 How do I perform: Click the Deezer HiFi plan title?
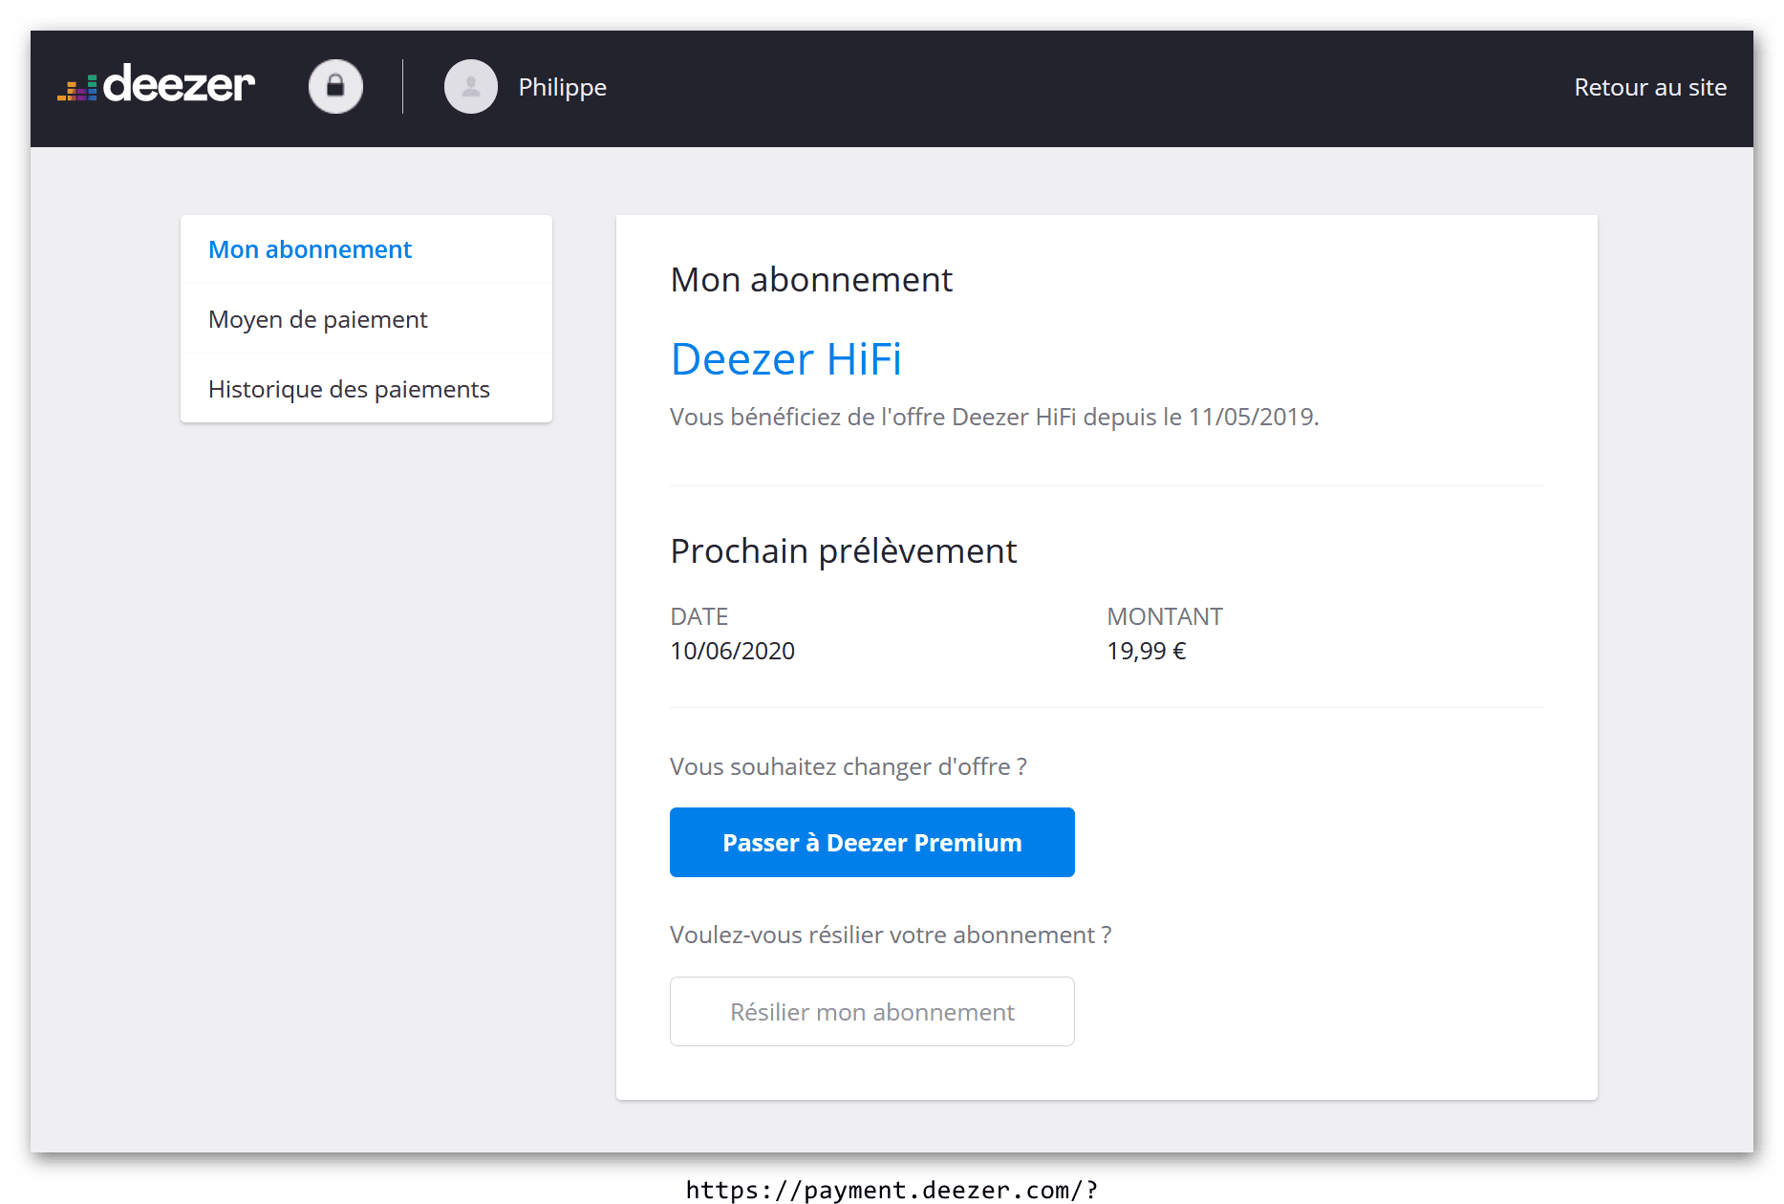pos(786,359)
